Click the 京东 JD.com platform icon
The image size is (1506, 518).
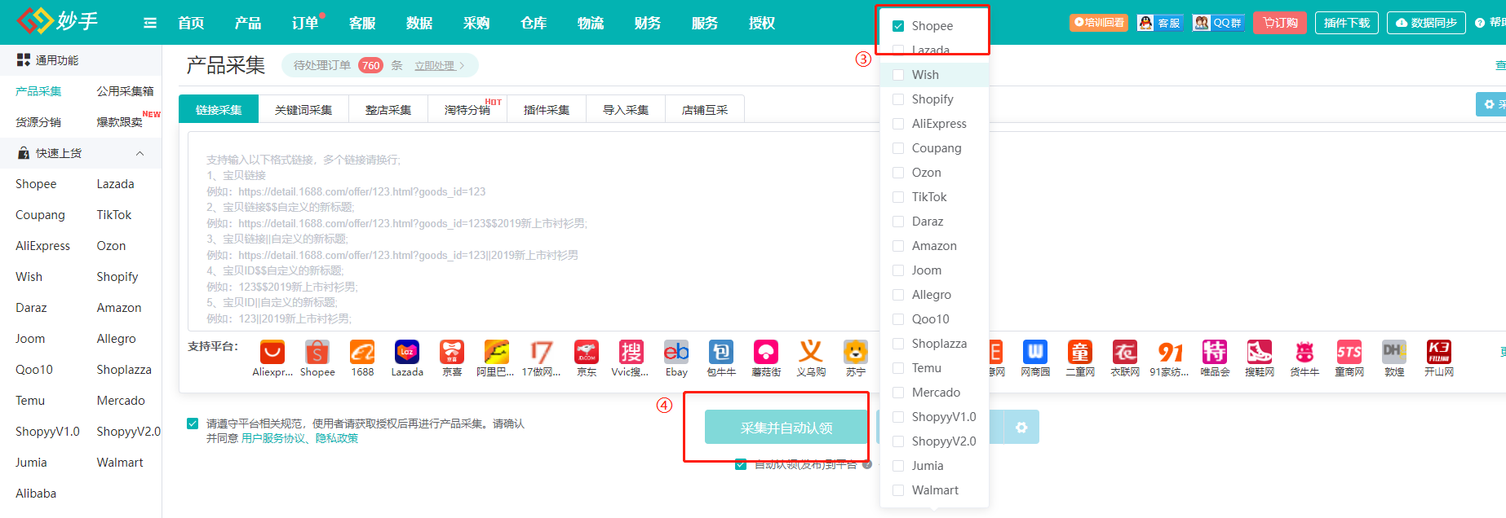coord(587,352)
